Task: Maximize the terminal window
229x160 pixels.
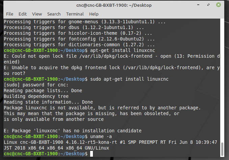Action: click(208, 5)
